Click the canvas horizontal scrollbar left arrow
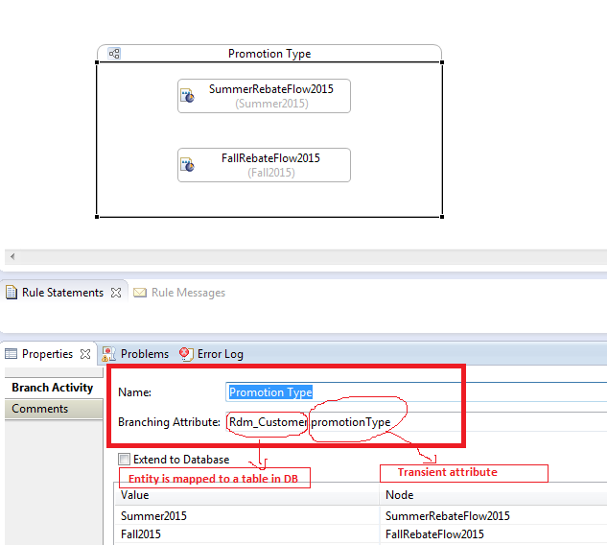 (x=12, y=256)
